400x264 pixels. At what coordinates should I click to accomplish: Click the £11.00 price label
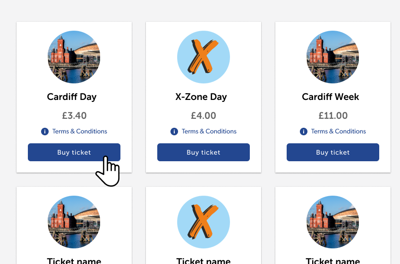(333, 115)
